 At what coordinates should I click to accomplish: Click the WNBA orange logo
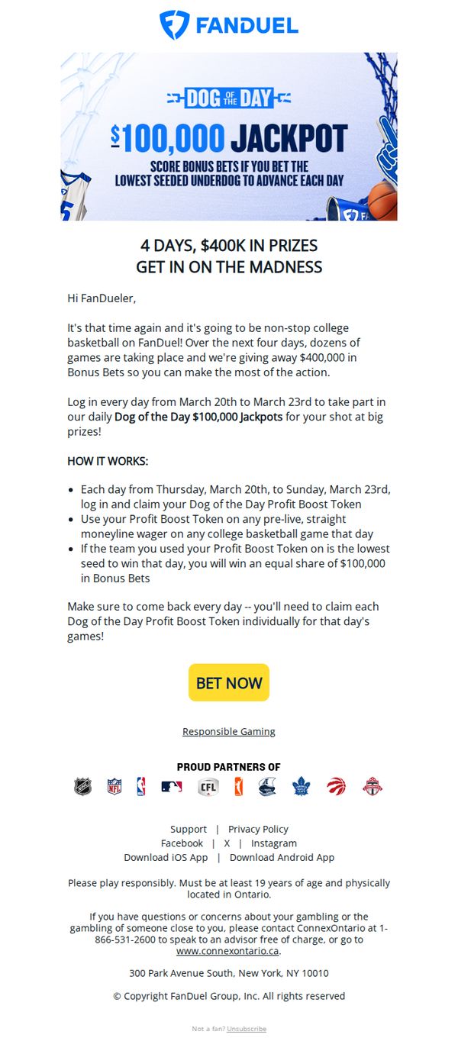tap(237, 787)
